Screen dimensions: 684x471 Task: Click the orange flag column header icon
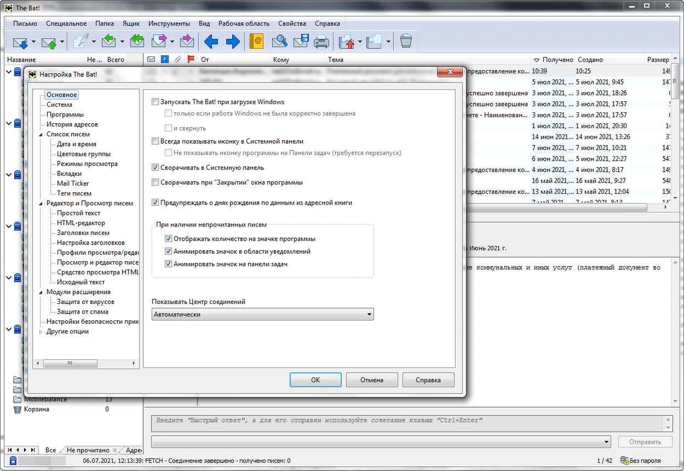[191, 59]
